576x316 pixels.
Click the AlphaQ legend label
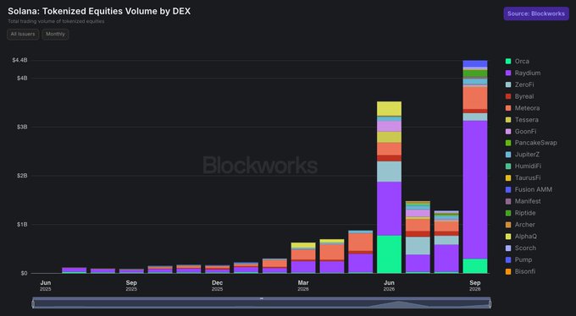(x=526, y=237)
